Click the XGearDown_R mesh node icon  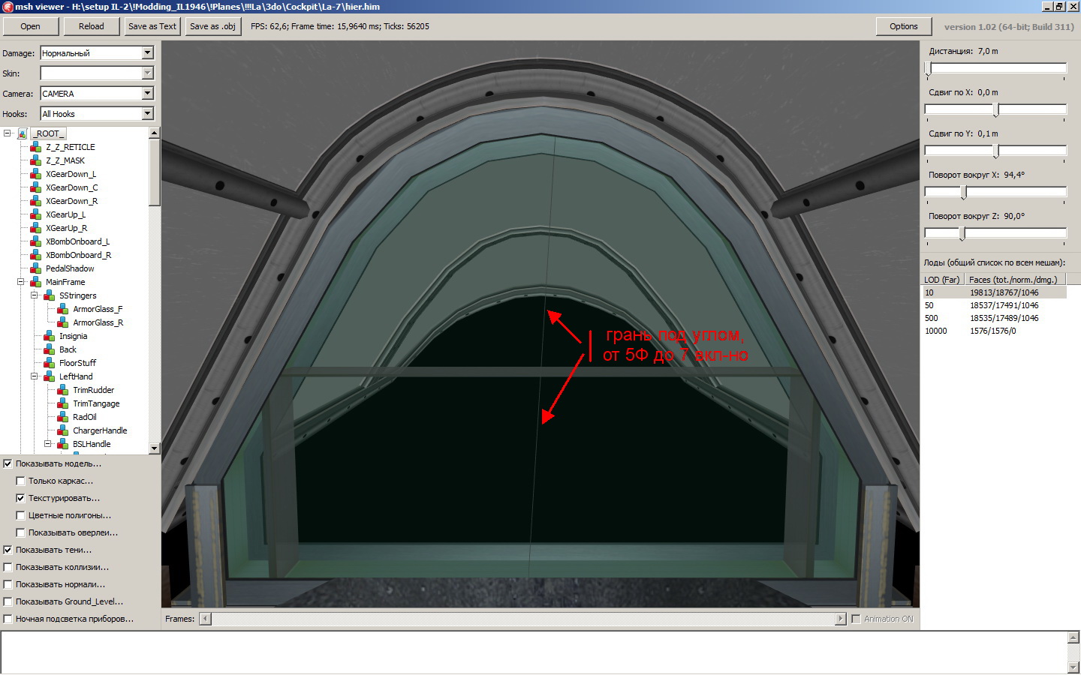(35, 201)
